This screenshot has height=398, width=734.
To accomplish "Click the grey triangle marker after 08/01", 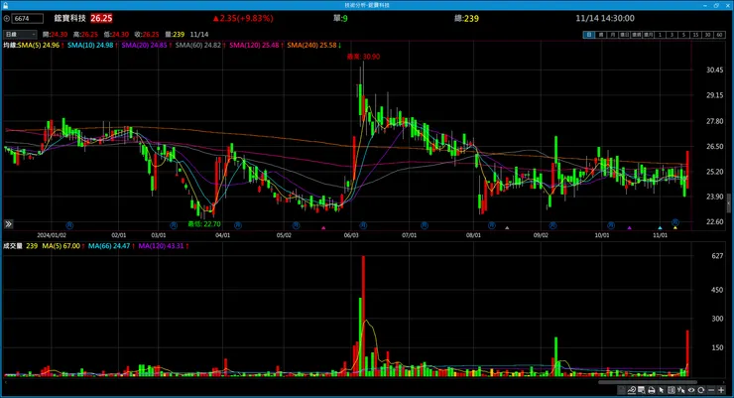I will click(x=507, y=228).
